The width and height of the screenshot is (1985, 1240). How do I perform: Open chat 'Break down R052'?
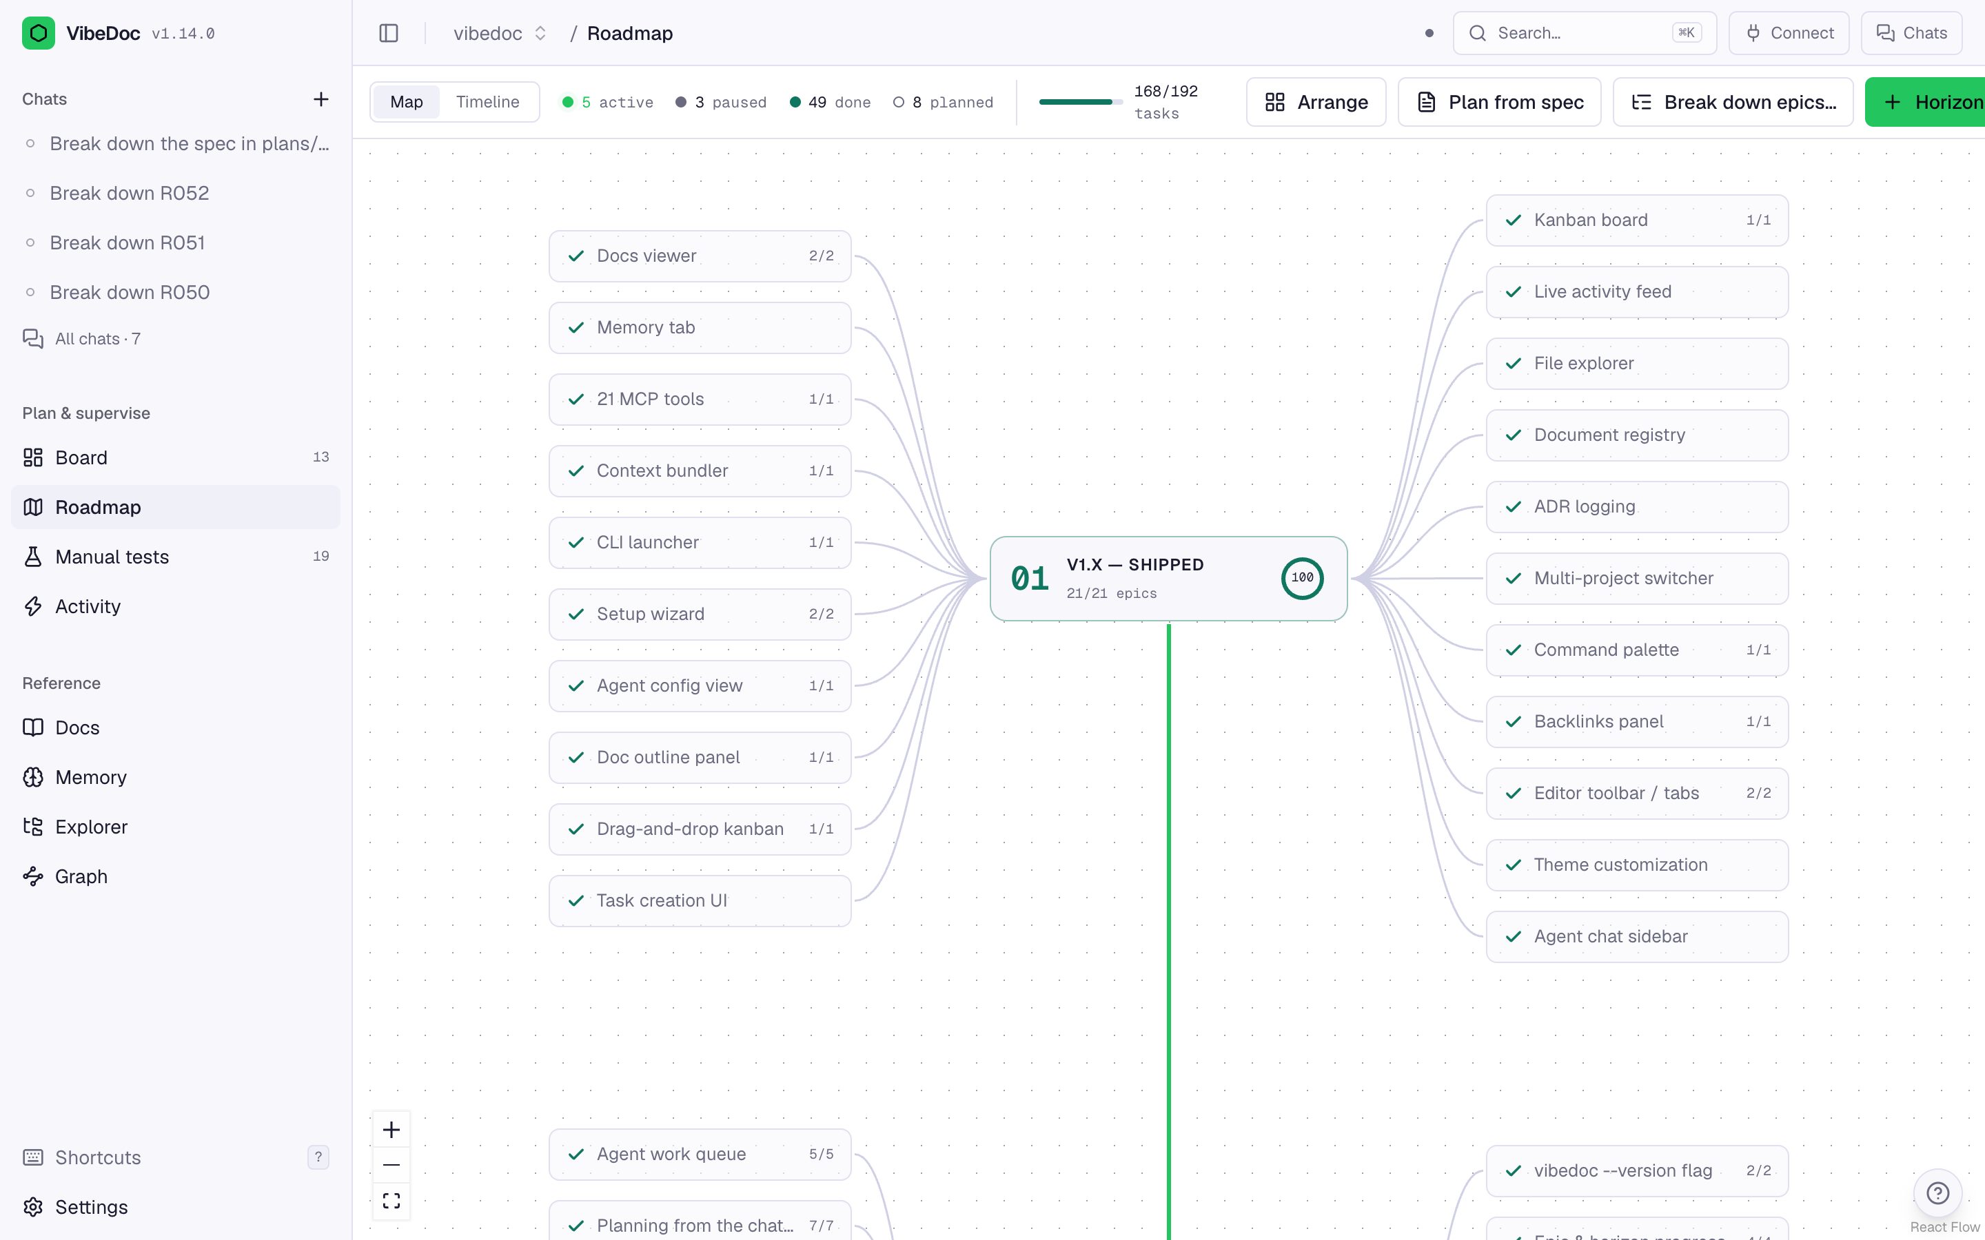tap(176, 193)
